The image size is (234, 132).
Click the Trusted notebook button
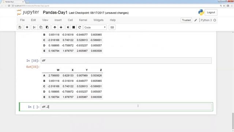coord(186,20)
